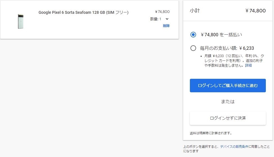Click the 数量: 1 quantity label
Image resolution: width=274 pixels, height=157 pixels.
tap(156, 19)
